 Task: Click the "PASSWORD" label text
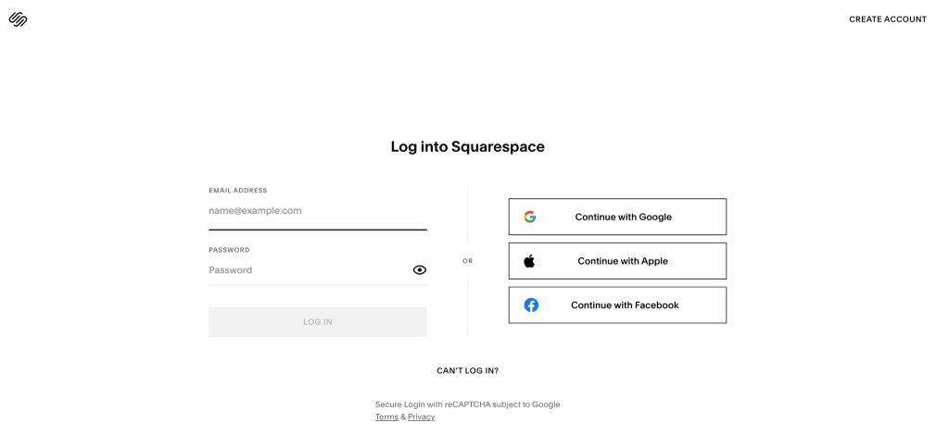click(229, 250)
